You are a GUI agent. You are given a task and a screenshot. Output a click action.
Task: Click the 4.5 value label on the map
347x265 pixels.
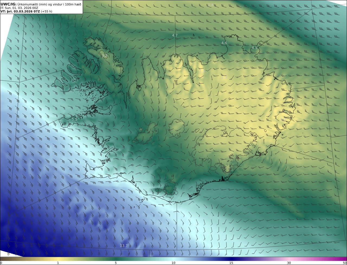tap(255, 48)
